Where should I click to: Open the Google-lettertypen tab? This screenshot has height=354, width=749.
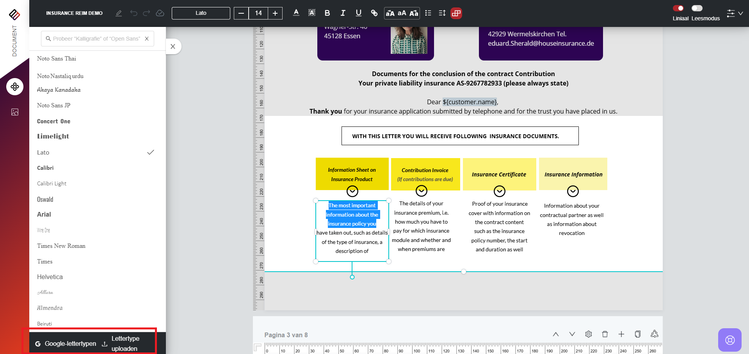click(x=66, y=343)
